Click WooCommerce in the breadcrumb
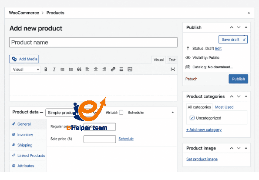This screenshot has height=180, width=259. (24, 13)
